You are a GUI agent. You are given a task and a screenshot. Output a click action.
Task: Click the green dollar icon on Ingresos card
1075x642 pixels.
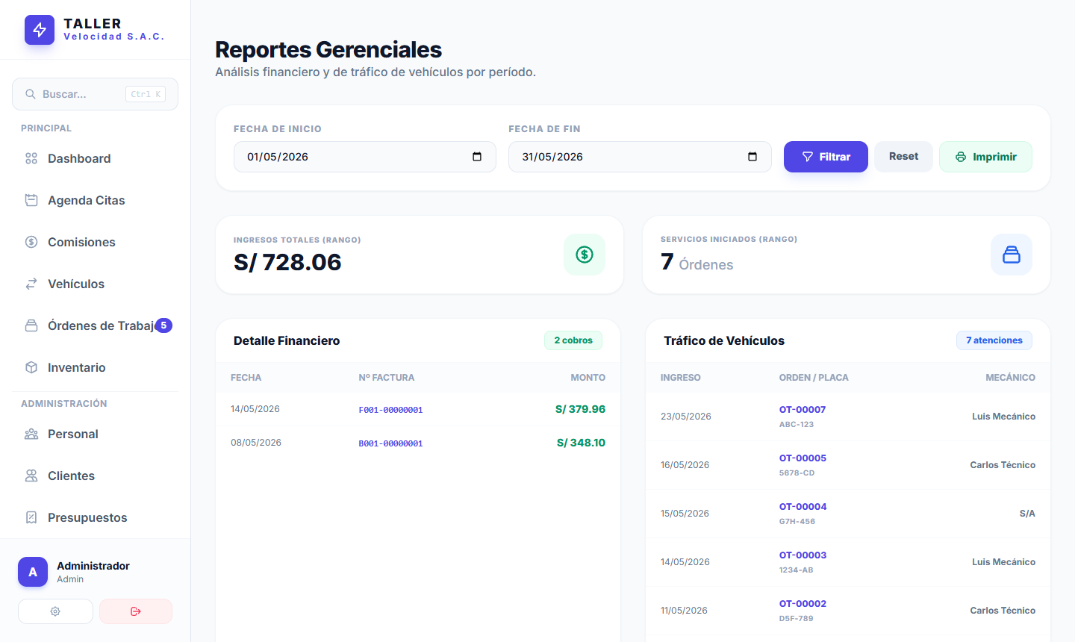(x=585, y=255)
